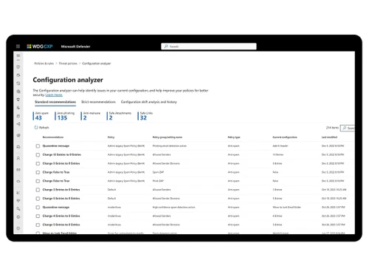The image size is (369, 277).
Task: Sort by Policy type column header
Action: pos(234,137)
